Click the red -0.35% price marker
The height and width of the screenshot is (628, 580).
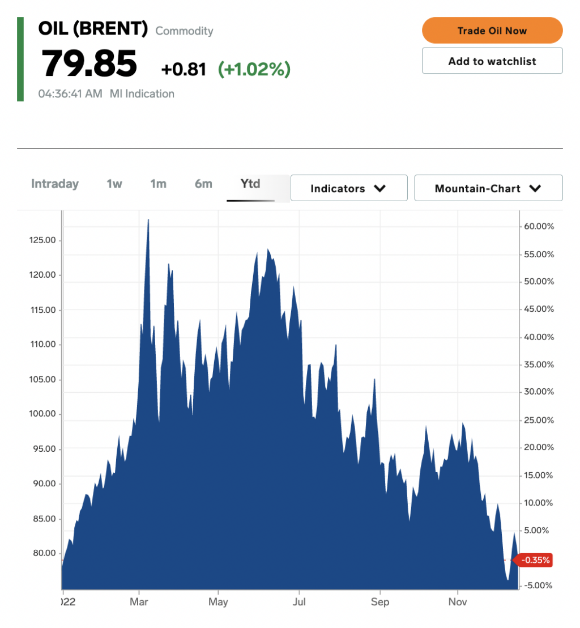coord(533,560)
